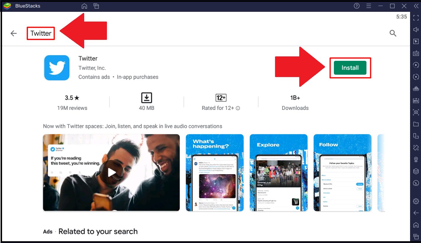The width and height of the screenshot is (421, 243).
Task: Click the sidebar Android home icon
Action: point(416,225)
